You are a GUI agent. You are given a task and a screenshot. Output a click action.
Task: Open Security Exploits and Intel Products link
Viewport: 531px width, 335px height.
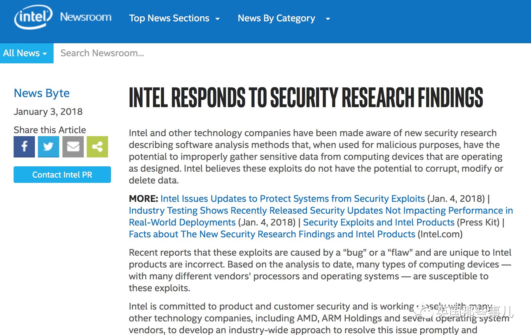[379, 222]
